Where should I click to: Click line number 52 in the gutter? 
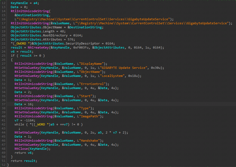(4, 165)
